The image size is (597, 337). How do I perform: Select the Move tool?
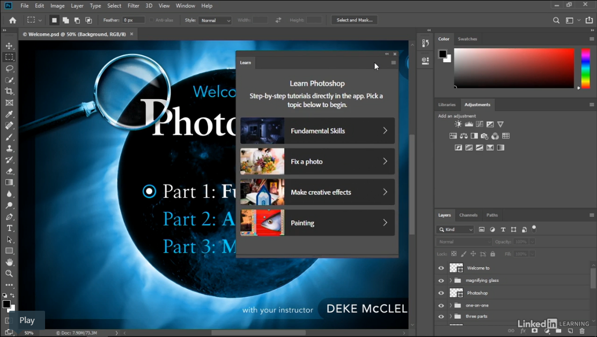point(9,46)
